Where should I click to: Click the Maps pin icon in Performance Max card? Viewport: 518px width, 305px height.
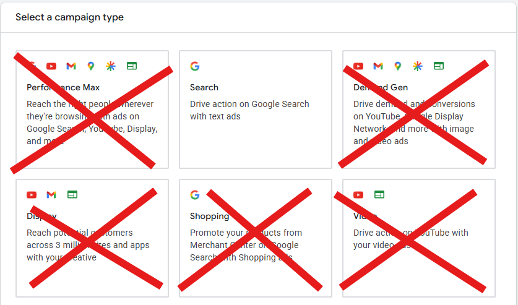coord(91,66)
